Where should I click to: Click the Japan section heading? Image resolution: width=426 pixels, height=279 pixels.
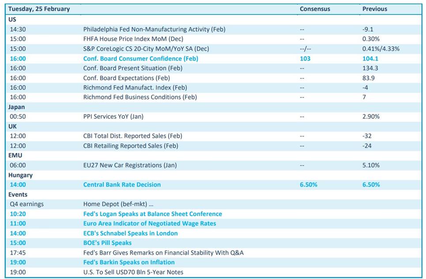tap(17, 107)
